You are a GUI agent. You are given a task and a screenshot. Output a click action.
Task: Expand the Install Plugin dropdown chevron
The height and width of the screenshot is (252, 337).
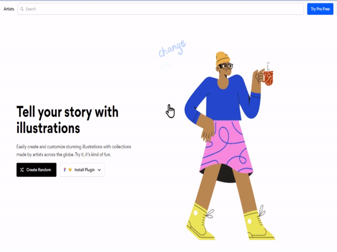pos(99,170)
